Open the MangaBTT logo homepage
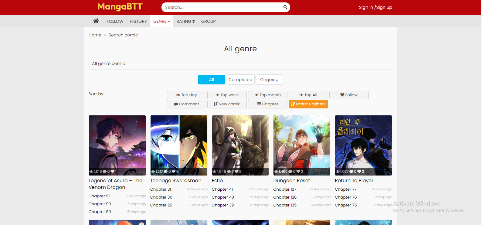The image size is (482, 225). 120,7
